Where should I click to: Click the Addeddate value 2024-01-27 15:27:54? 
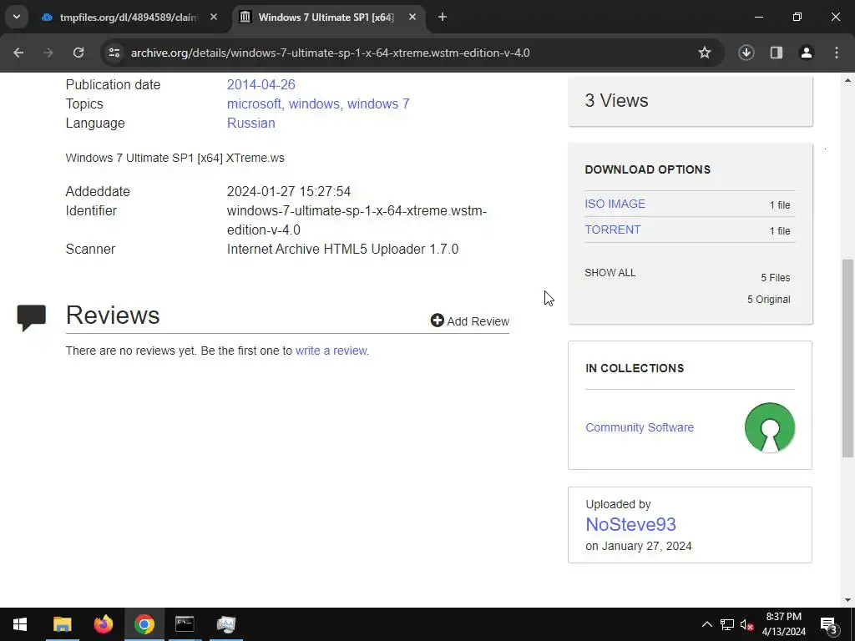coord(288,191)
